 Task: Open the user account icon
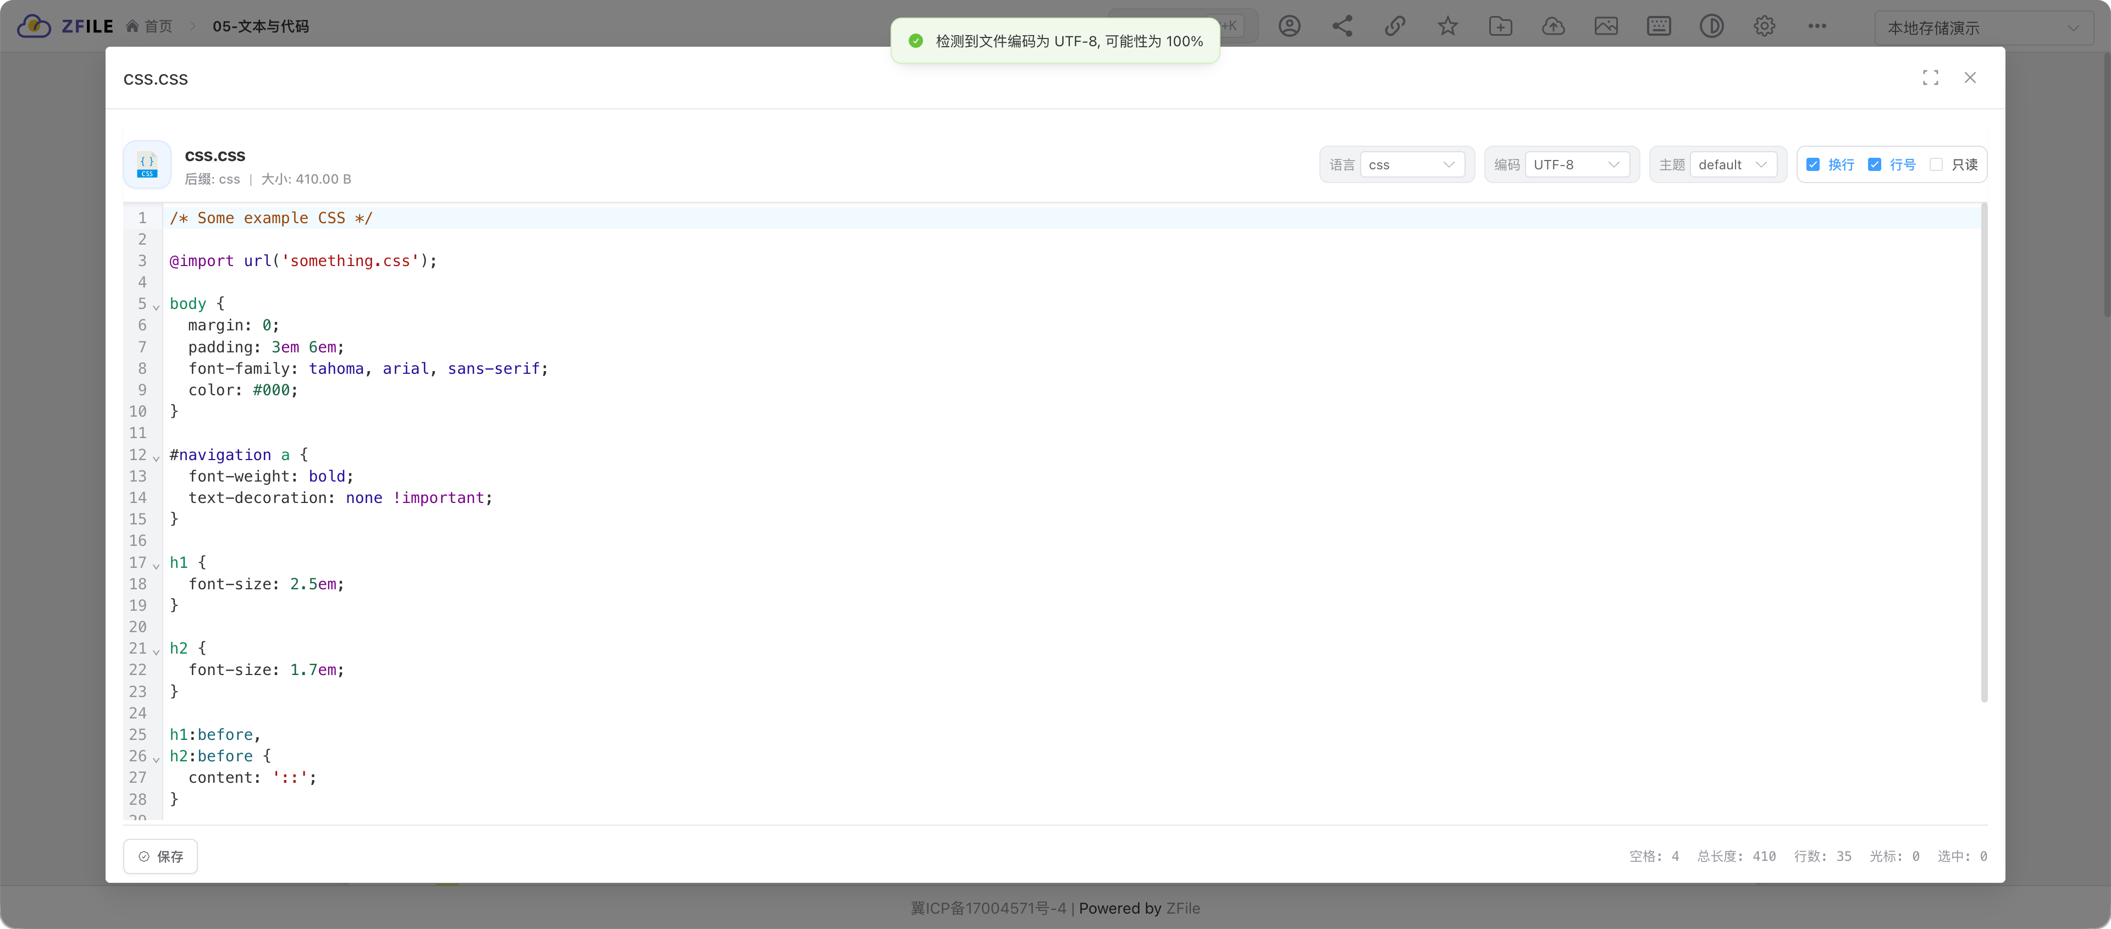tap(1289, 26)
